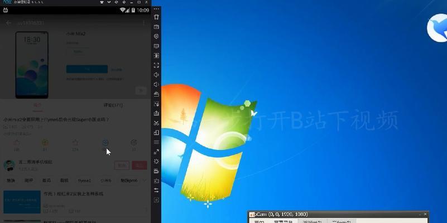Open the mouse macro recorder icon in Nox sidebar
Screen dimensions: 447x223
(x=156, y=104)
